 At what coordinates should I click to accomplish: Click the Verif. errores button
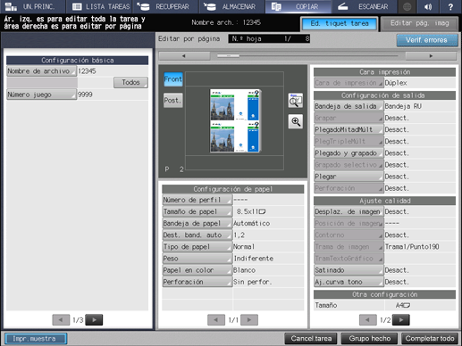point(427,40)
